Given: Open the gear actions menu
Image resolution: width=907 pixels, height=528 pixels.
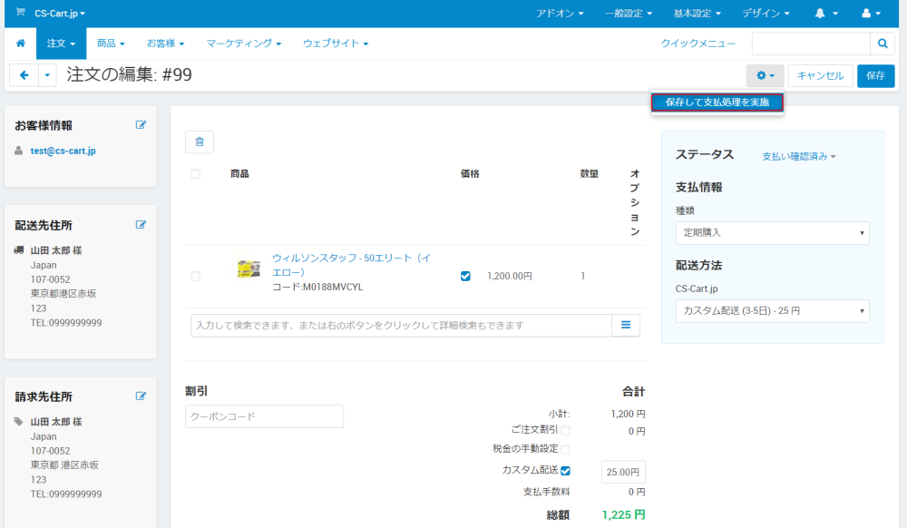Looking at the screenshot, I should coord(765,76).
